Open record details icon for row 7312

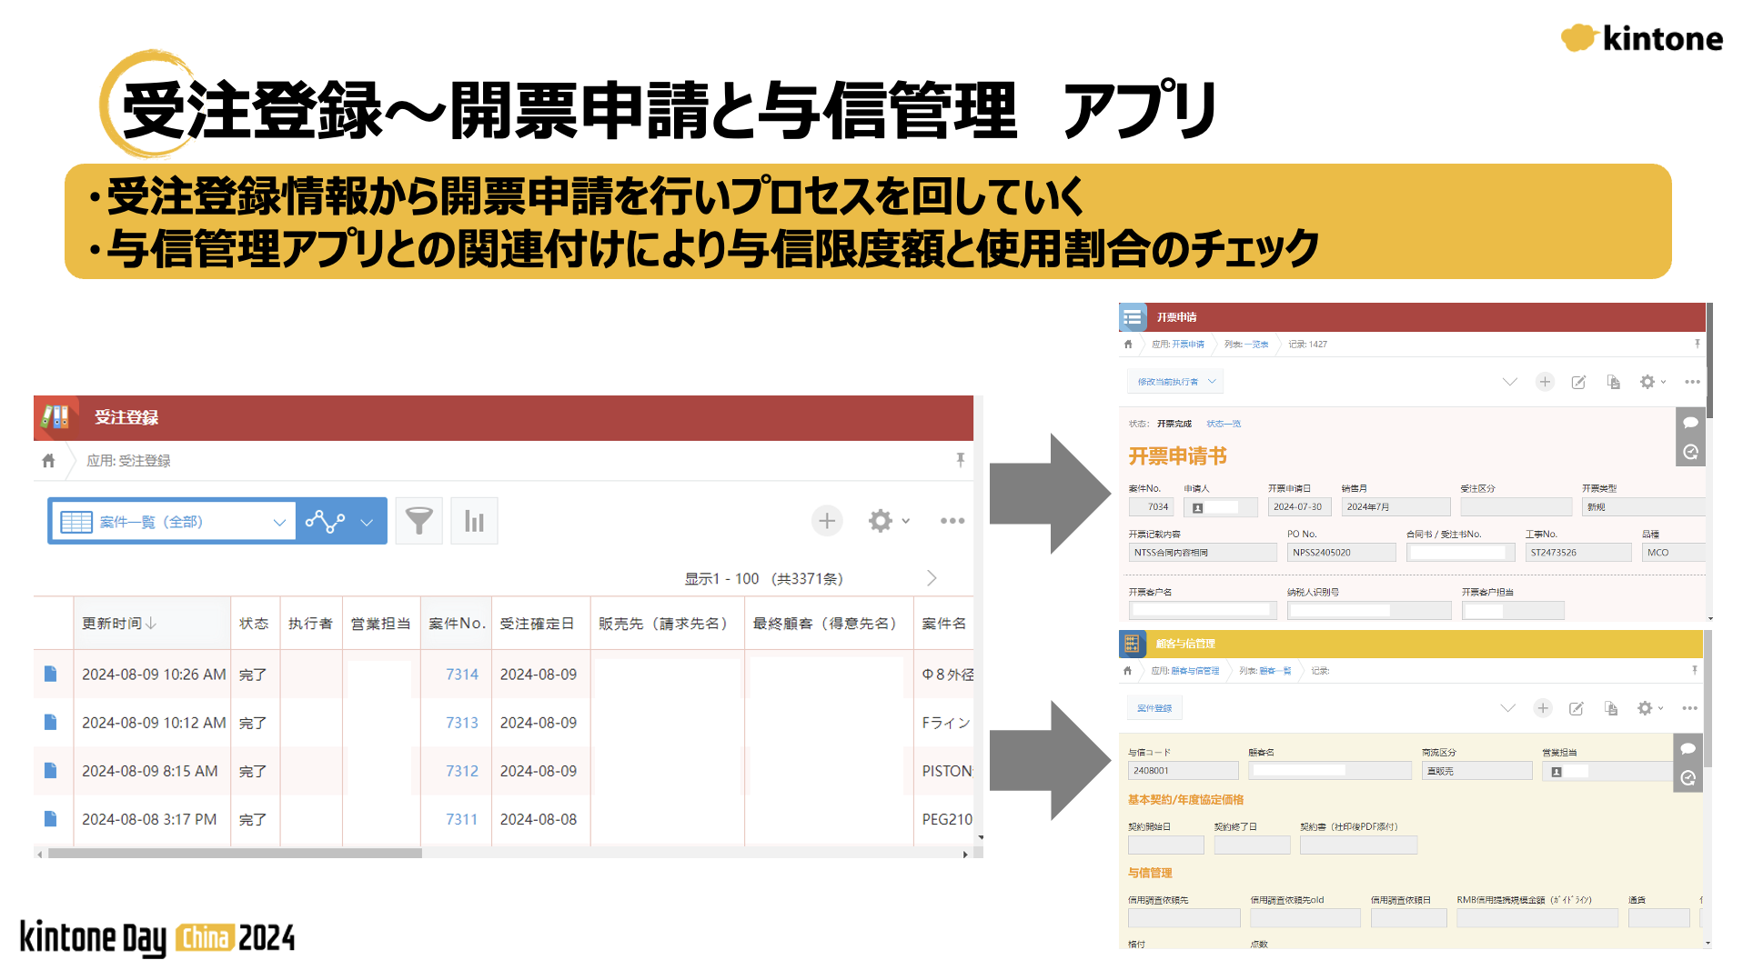(x=51, y=770)
